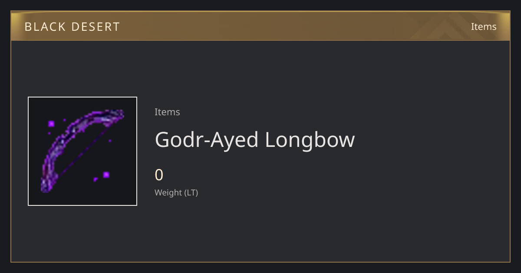Viewport: 521px width, 273px height.
Task: Click the bright purple sparkle below the bowstring
Action: point(106,175)
